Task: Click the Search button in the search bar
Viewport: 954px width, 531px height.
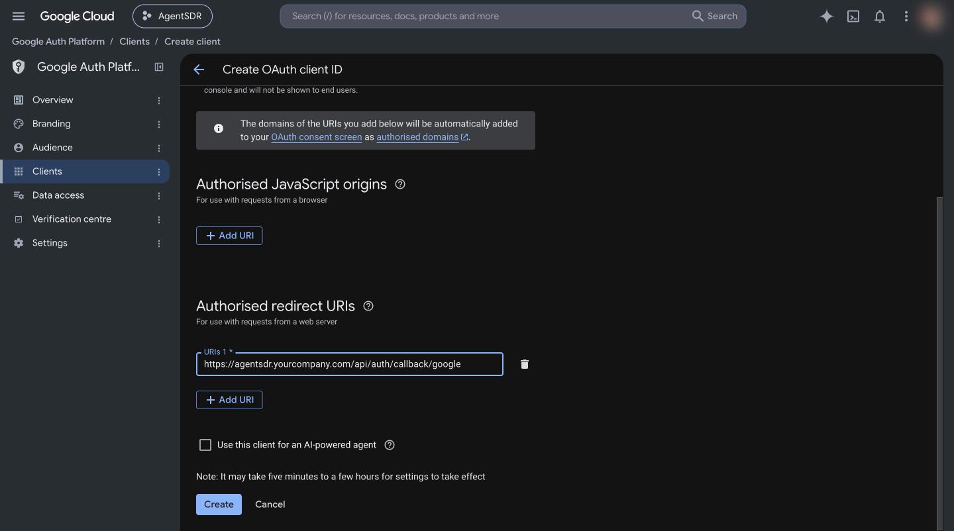Action: 715,17
